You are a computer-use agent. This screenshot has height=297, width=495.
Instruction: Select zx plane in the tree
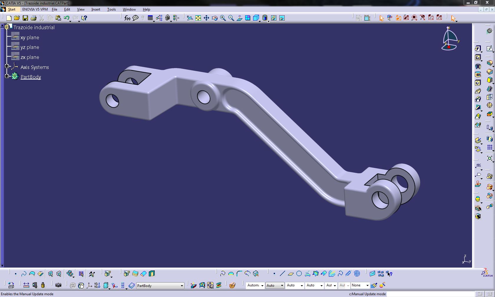tap(30, 57)
